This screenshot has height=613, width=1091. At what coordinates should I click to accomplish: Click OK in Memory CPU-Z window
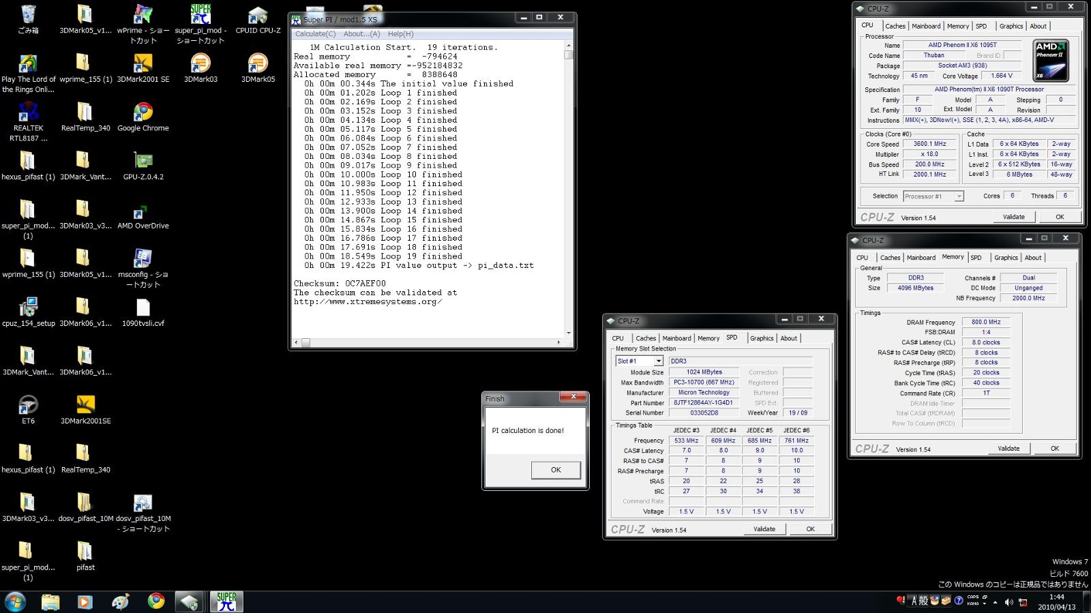click(1054, 449)
